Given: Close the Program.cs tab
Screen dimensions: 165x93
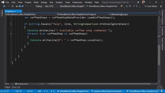Looking at the screenshot, I should point(20,11).
